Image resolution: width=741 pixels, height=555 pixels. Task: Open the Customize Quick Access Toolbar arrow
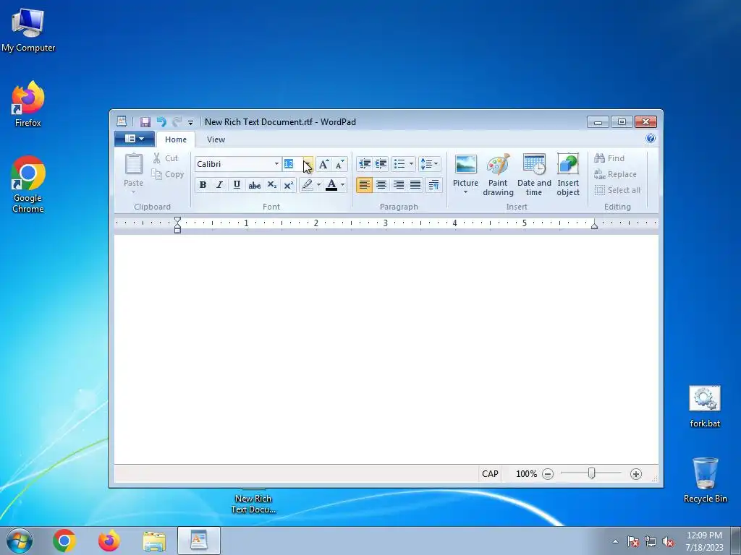click(190, 122)
